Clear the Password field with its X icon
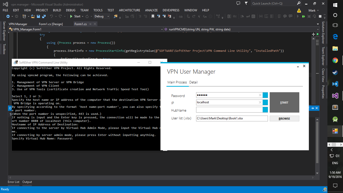 pyautogui.click(x=260, y=95)
